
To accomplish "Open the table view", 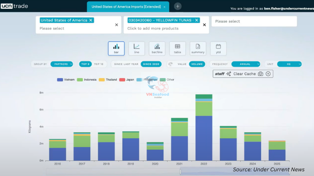I will point(177,48).
